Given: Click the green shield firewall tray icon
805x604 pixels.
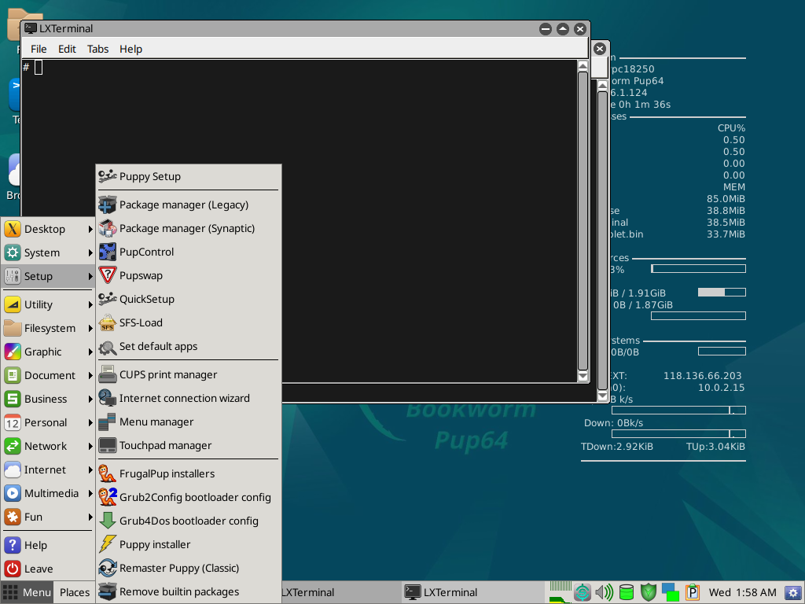Looking at the screenshot, I should coord(649,592).
